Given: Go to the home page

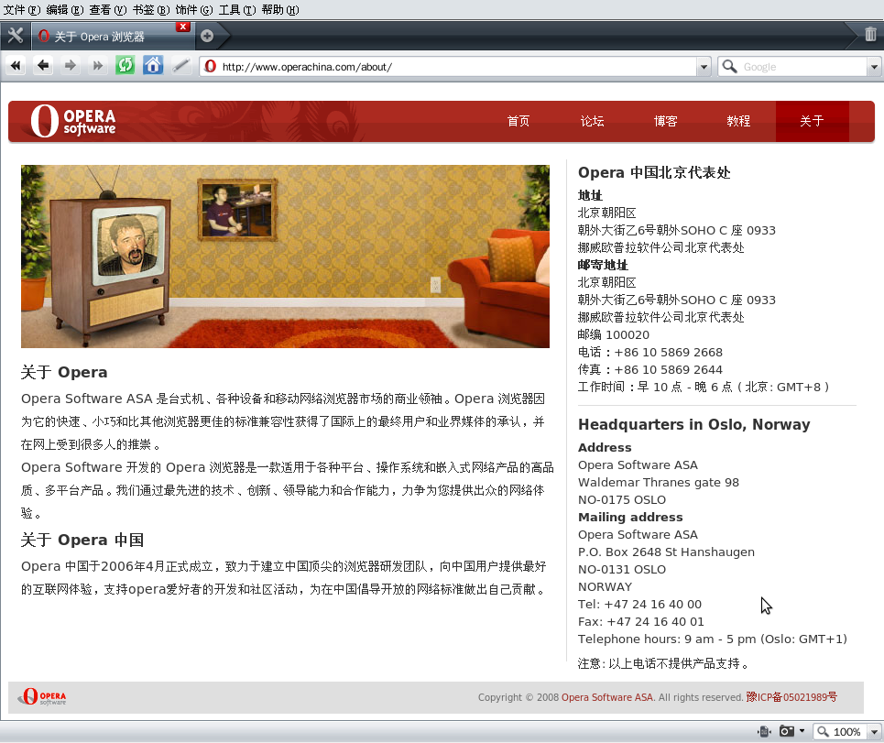Looking at the screenshot, I should point(152,66).
